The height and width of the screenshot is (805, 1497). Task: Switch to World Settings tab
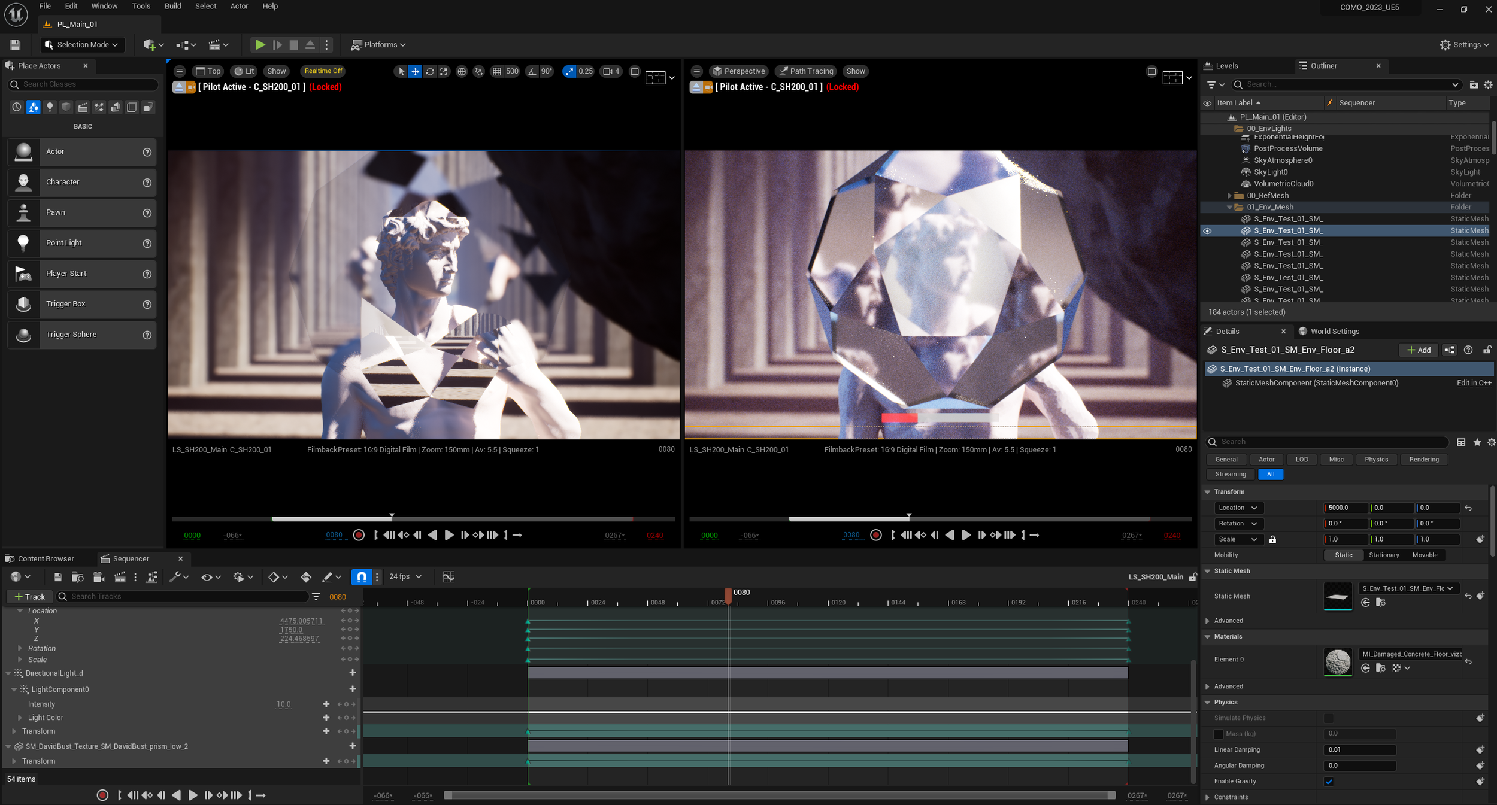[1329, 332]
